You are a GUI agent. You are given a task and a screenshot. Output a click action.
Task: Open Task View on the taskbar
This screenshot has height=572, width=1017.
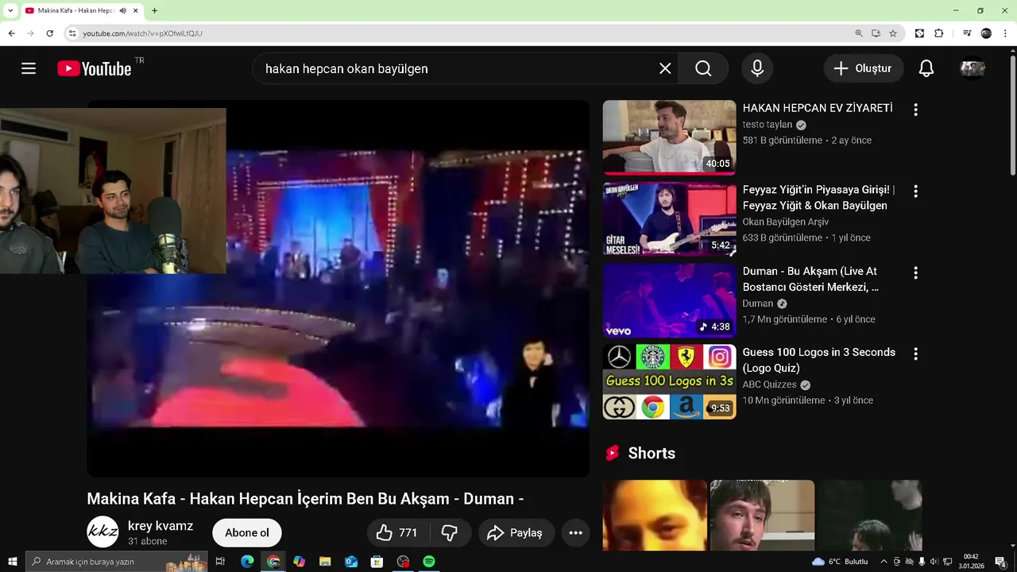(x=221, y=562)
